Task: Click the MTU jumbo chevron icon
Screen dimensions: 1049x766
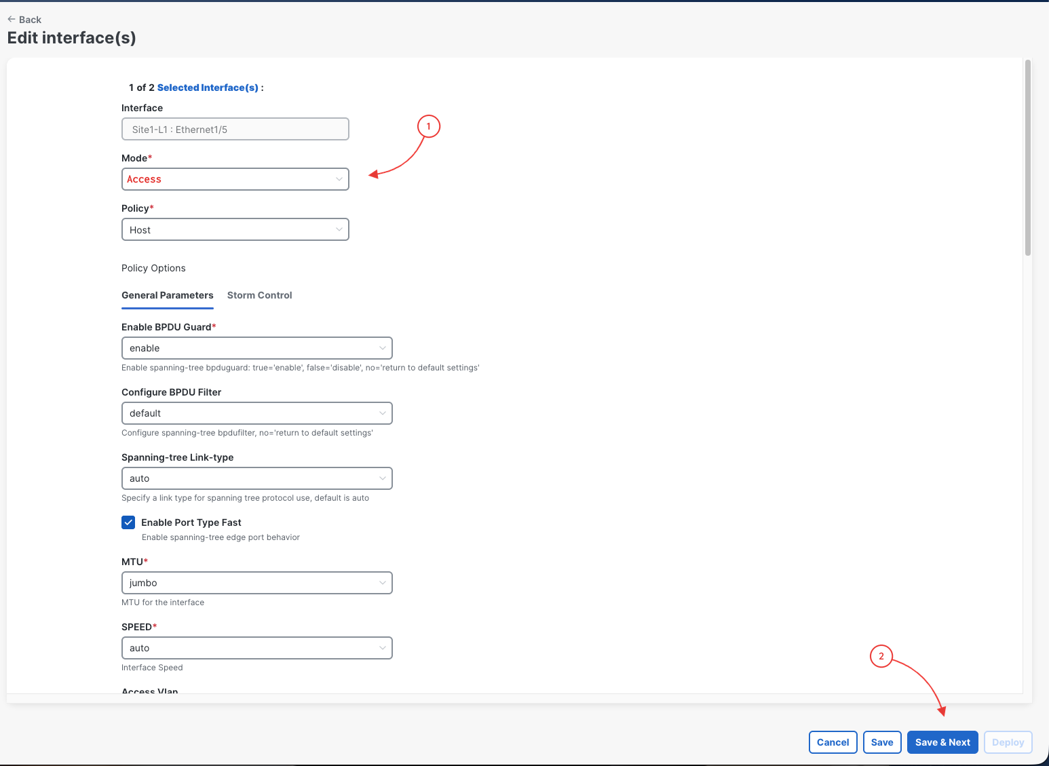Action: tap(382, 583)
